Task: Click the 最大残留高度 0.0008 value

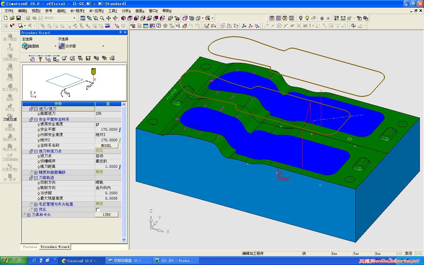Action: pos(108,199)
